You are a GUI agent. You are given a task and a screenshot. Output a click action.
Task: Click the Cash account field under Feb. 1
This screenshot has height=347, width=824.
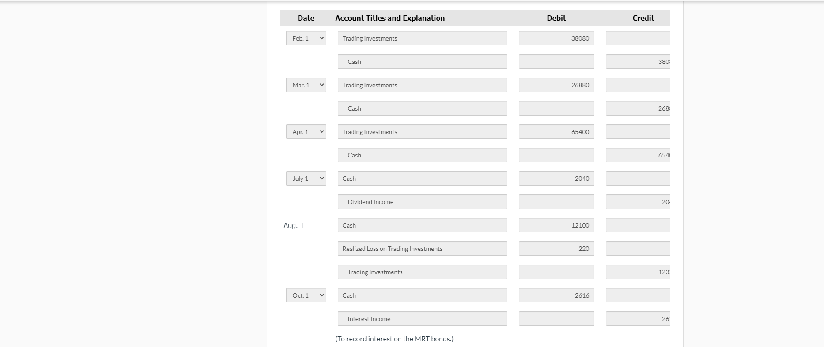pos(422,61)
